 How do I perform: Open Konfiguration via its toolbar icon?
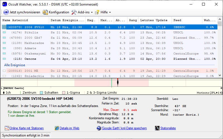(45, 12)
